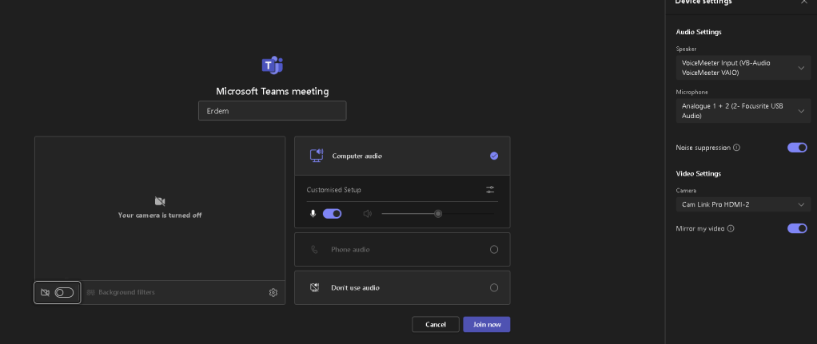Open the Microphone Focusrite dropdown
The image size is (817, 344).
743,111
